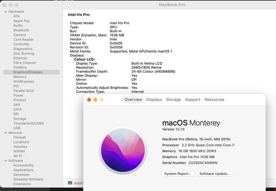
Task: Minimize the About This Mac window
Action: tap(95, 100)
